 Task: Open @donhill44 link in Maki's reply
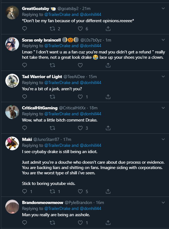pyautogui.click(x=90, y=145)
